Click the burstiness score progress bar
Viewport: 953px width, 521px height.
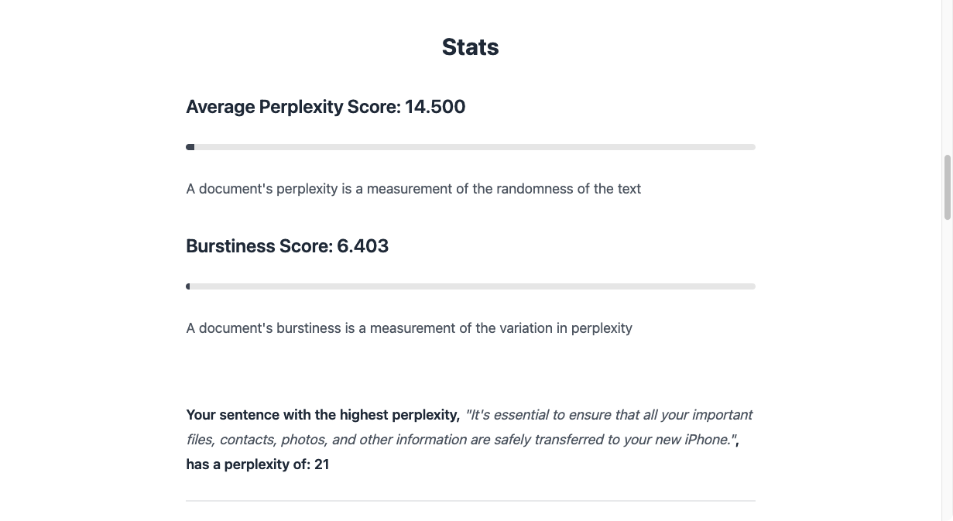tap(471, 286)
